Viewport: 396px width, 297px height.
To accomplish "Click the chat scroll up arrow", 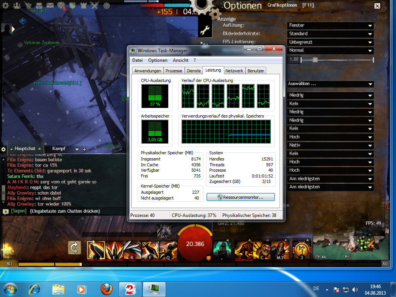I will click(x=3, y=159).
